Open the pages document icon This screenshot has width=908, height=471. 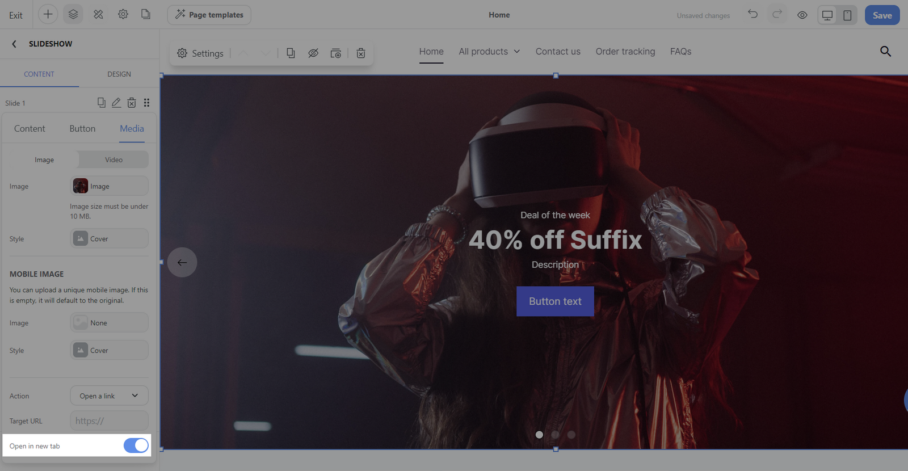tap(146, 15)
